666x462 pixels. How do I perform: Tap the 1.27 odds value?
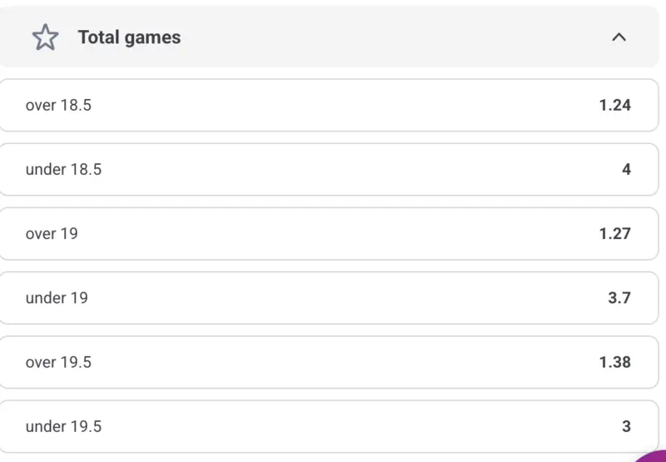coord(614,234)
